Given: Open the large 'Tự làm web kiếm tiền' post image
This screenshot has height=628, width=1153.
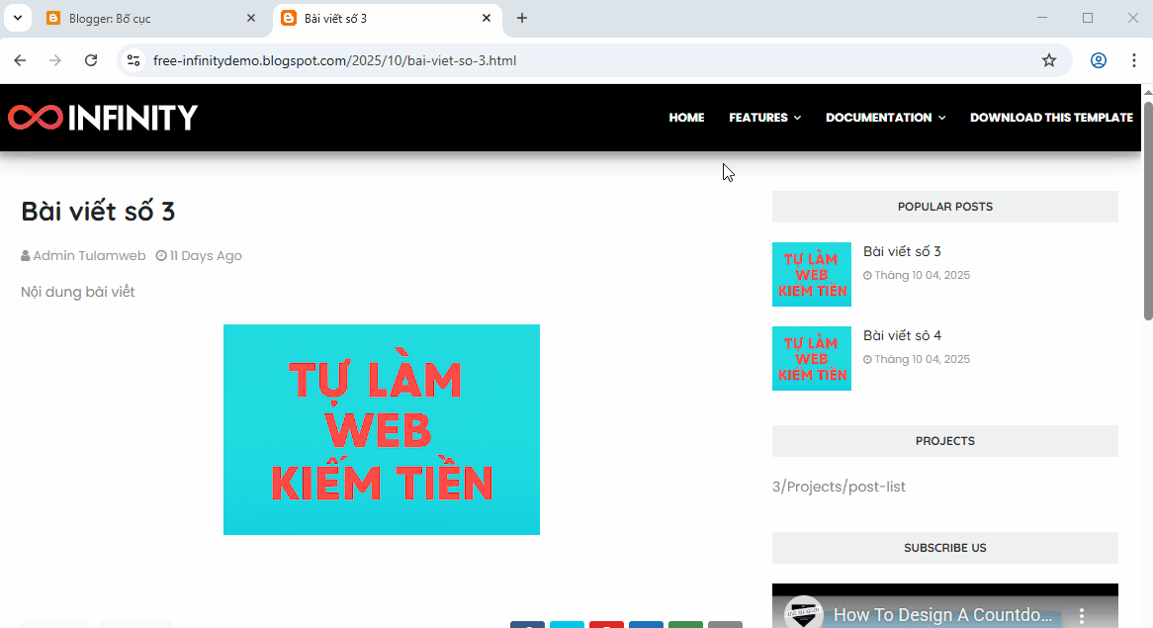Looking at the screenshot, I should click(x=382, y=429).
